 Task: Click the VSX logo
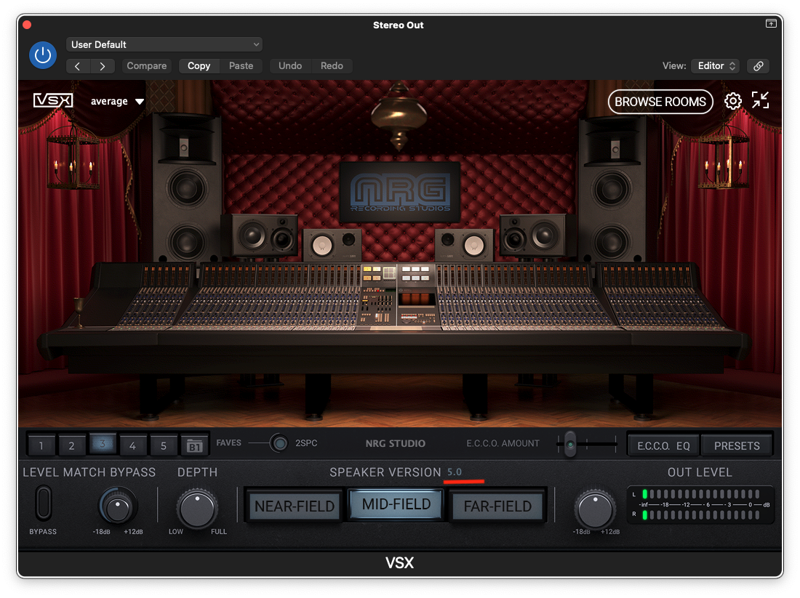(53, 100)
